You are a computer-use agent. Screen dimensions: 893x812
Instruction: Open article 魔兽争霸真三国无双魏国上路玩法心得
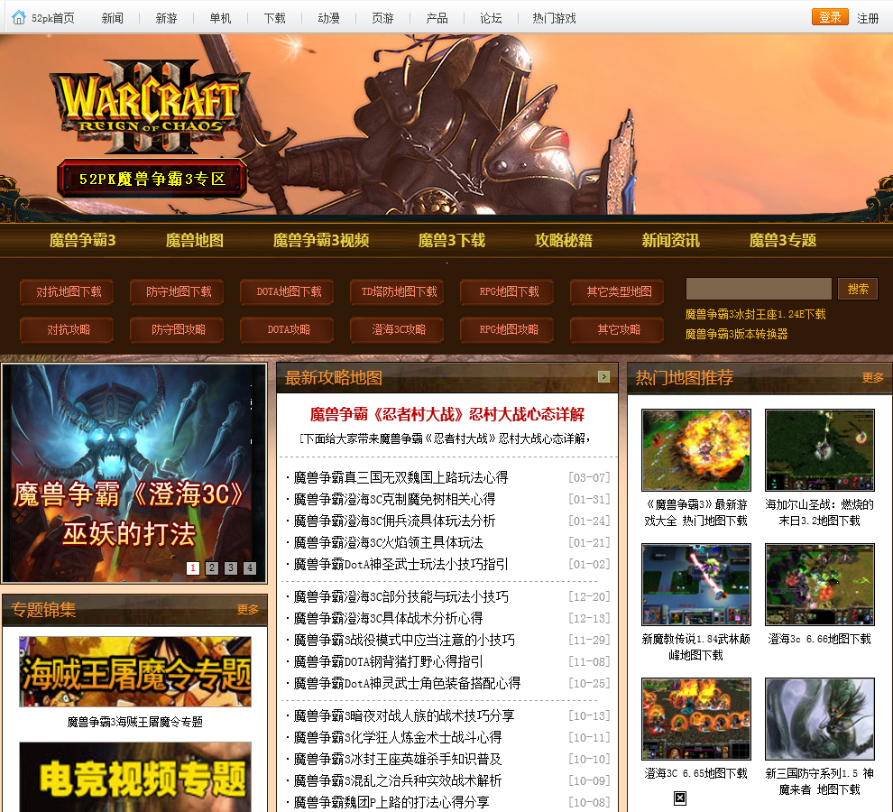[x=400, y=477]
